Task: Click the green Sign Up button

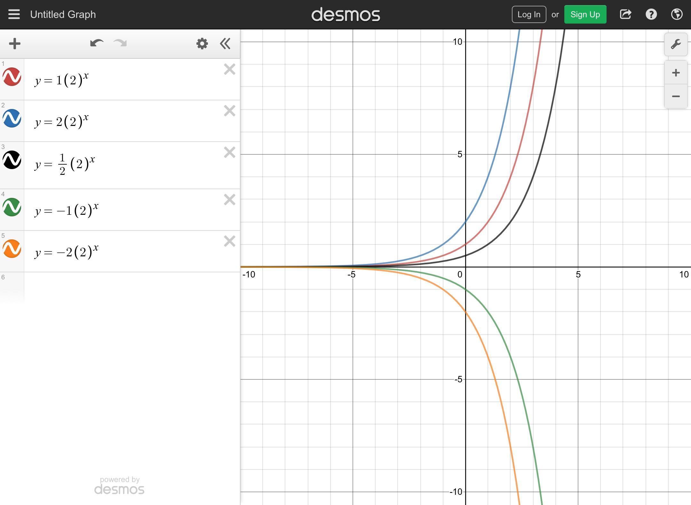Action: (585, 14)
